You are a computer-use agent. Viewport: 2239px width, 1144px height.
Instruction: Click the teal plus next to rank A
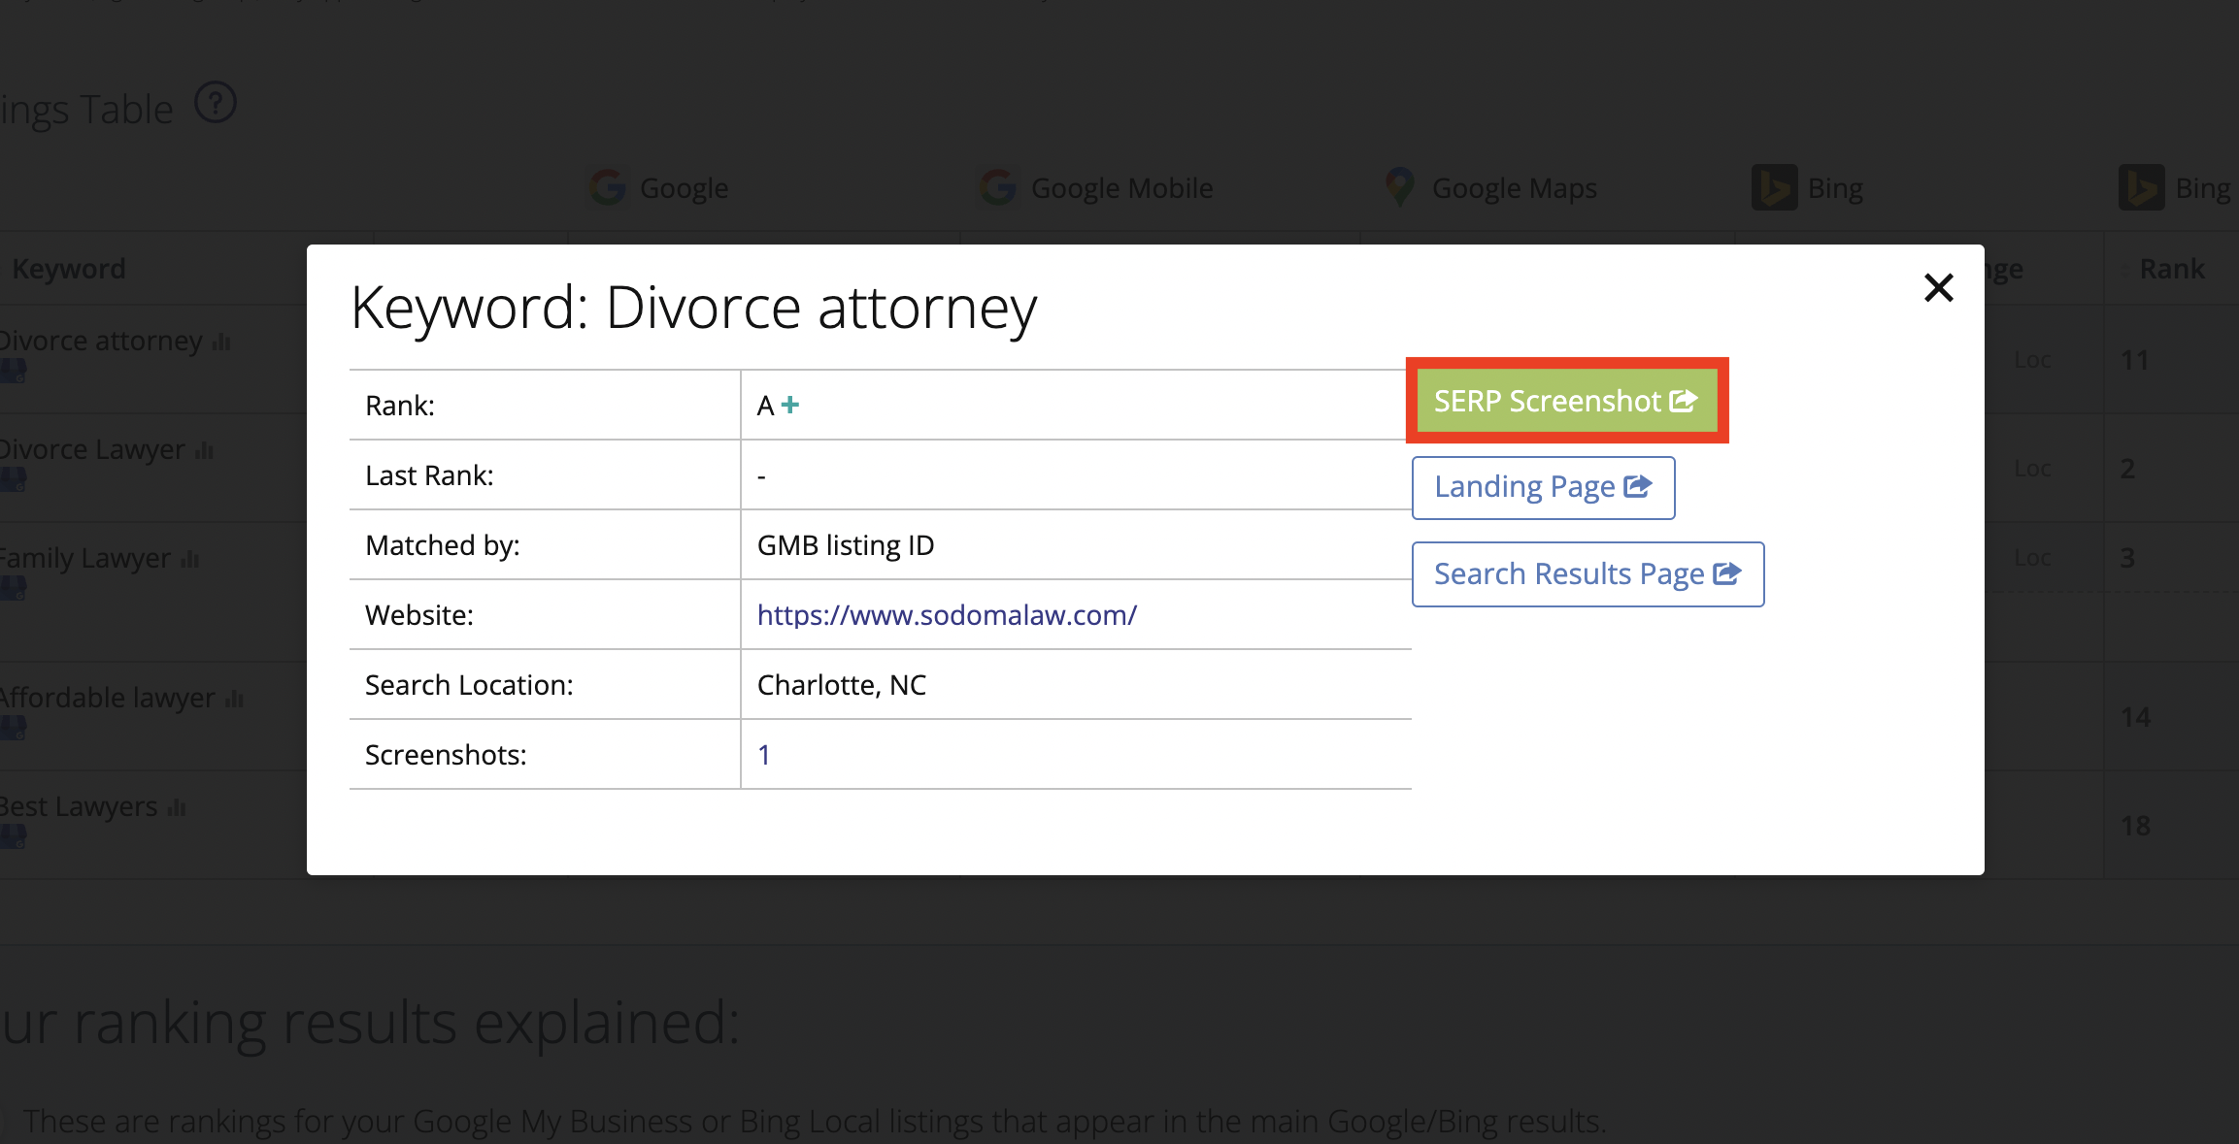pos(790,405)
